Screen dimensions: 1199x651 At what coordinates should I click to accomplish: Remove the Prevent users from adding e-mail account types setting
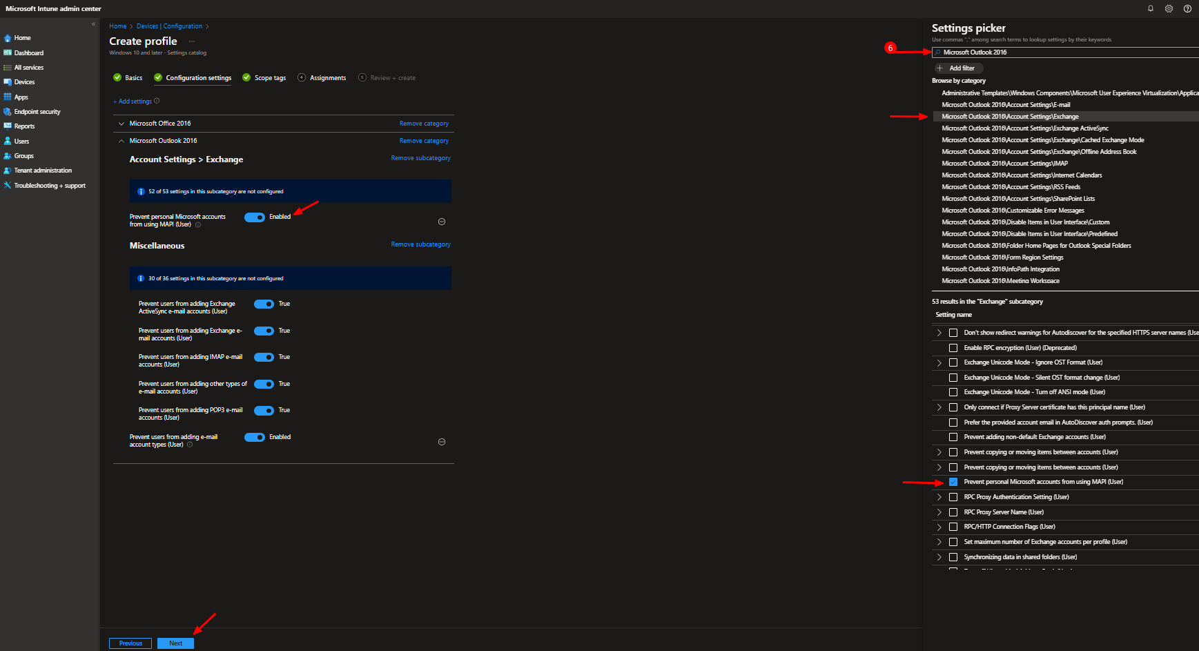pos(442,442)
